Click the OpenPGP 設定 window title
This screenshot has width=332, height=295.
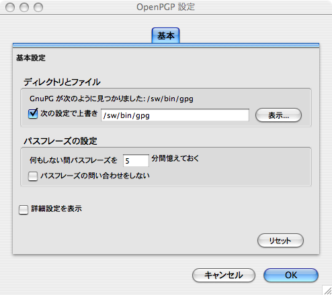pos(165,7)
